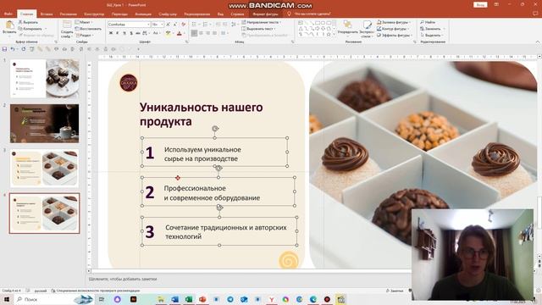Click the Windows Start button
The height and width of the screenshot is (305, 542).
pyautogui.click(x=6, y=299)
